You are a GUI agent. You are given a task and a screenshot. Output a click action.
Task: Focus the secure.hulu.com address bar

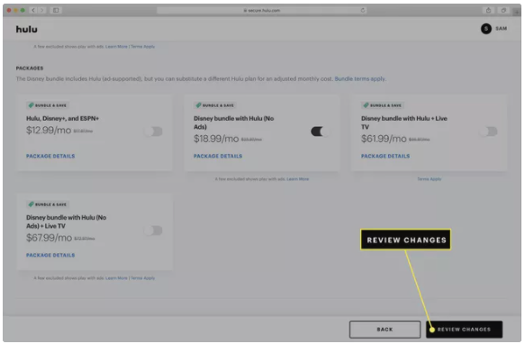click(x=261, y=11)
